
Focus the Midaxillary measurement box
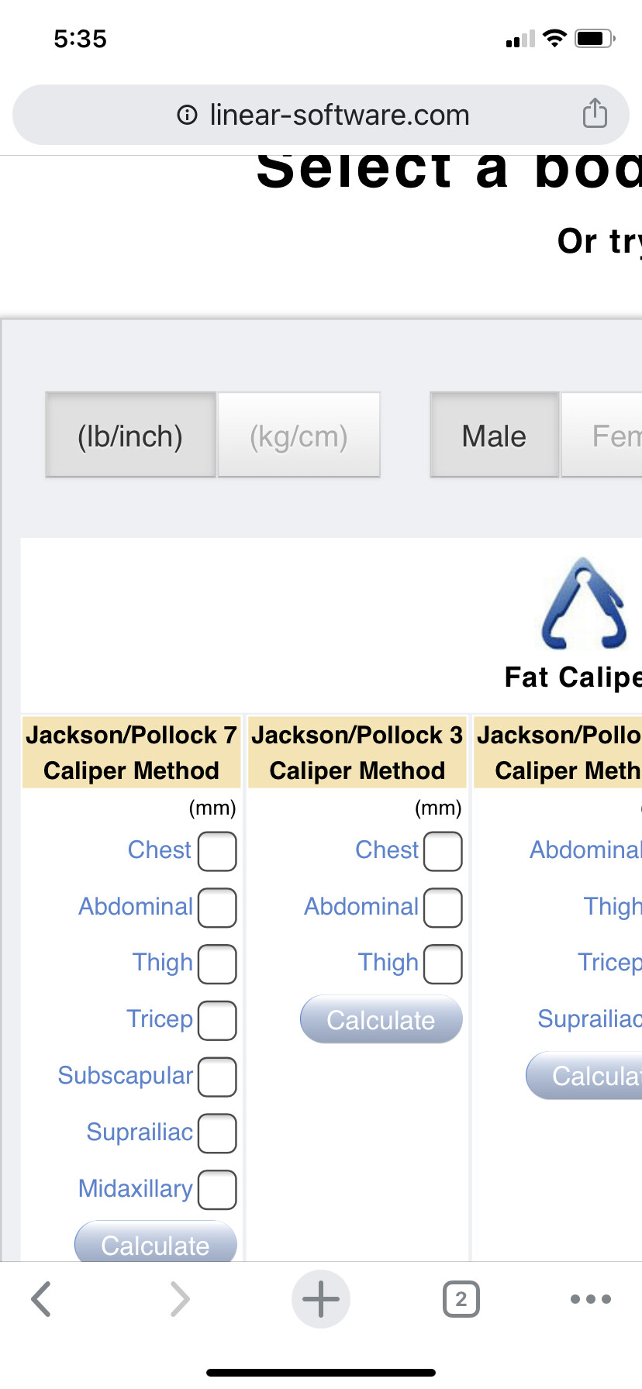pyautogui.click(x=217, y=1190)
